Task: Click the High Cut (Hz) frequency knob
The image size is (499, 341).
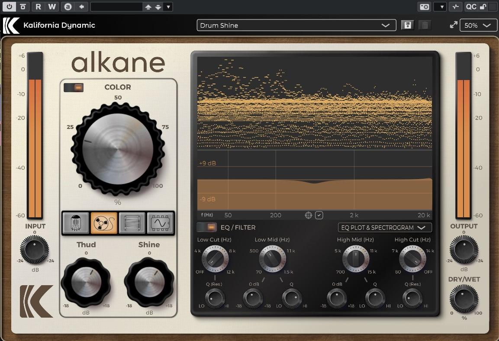Action: pyautogui.click(x=413, y=259)
